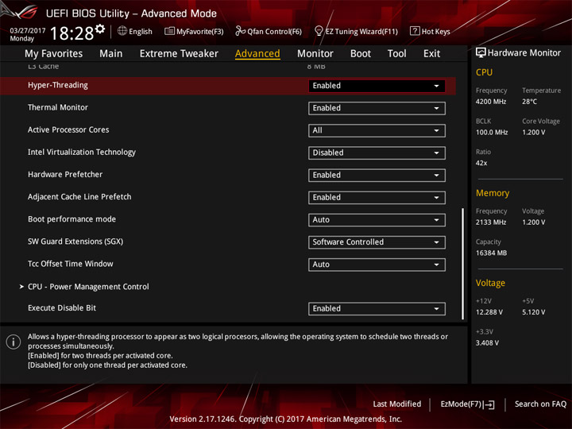The width and height of the screenshot is (572, 429).
Task: Switch to the Monitor tab
Action: [315, 54]
